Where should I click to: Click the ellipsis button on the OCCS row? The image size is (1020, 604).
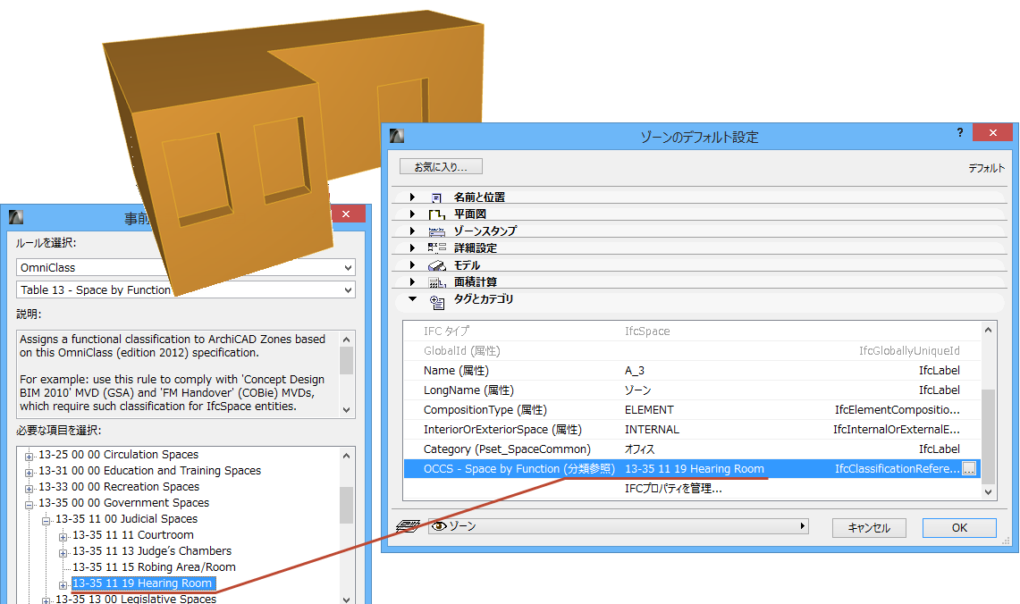coord(969,469)
